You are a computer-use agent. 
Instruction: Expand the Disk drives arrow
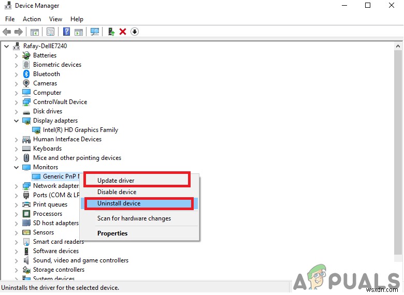coord(16,111)
